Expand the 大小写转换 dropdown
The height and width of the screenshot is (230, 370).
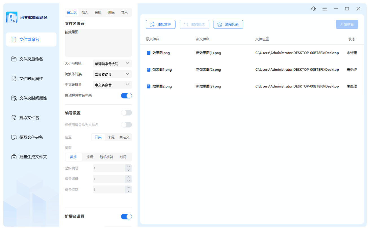click(112, 63)
